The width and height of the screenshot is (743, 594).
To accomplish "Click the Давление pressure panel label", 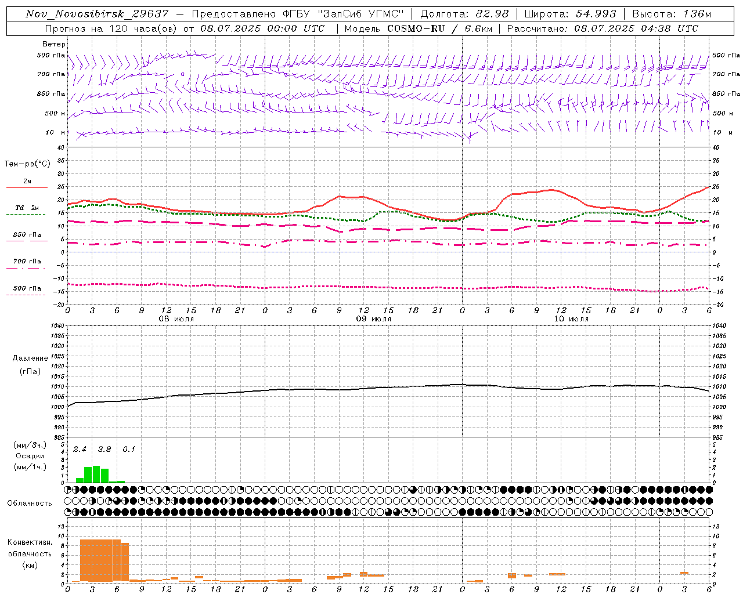I will coord(30,358).
